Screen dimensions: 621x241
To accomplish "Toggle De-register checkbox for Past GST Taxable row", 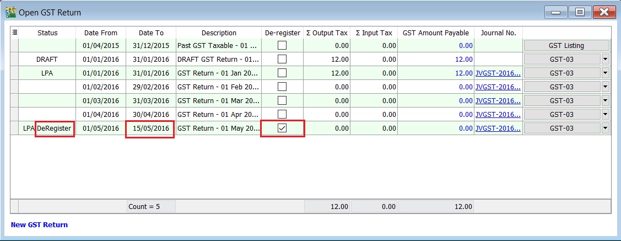I will pos(282,46).
